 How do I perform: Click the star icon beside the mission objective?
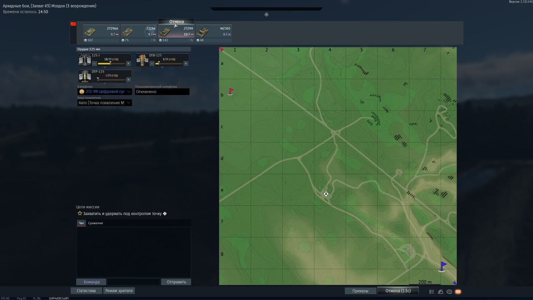(80, 213)
